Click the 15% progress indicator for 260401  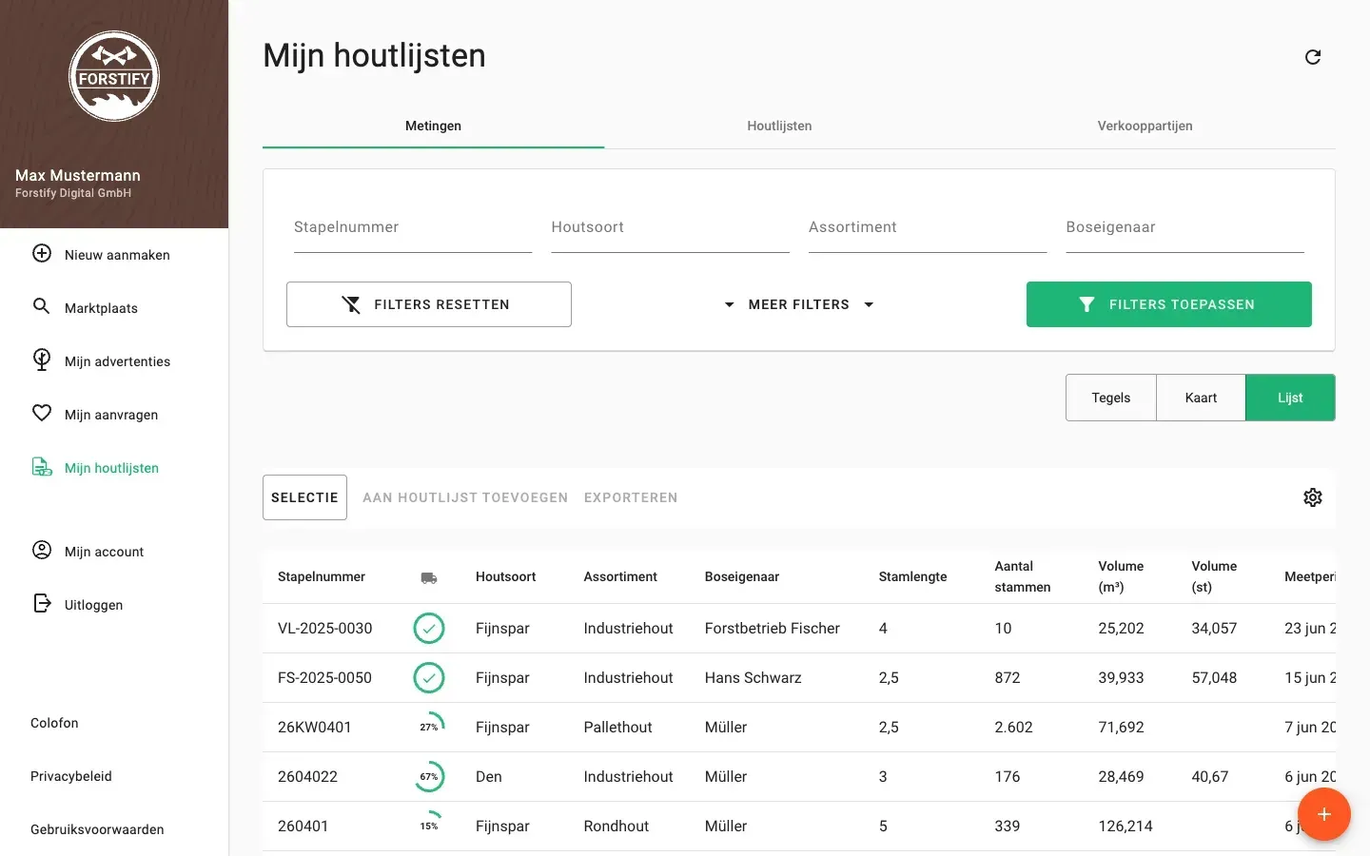point(429,826)
